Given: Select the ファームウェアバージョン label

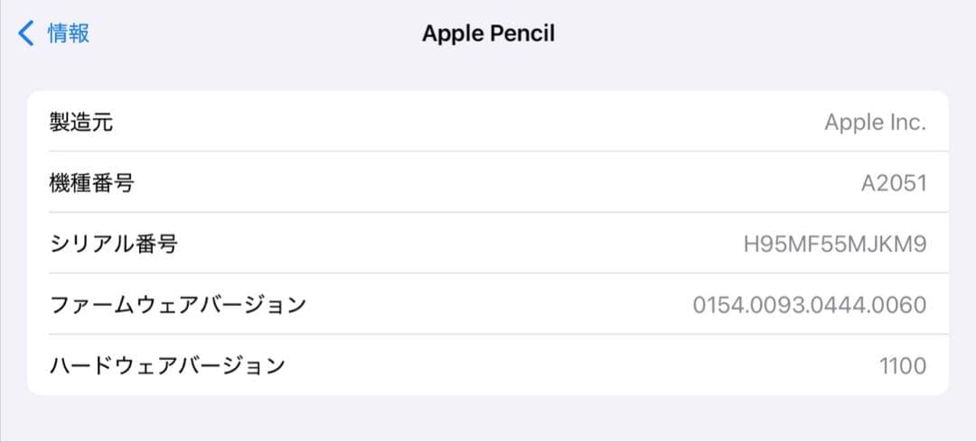Looking at the screenshot, I should pyautogui.click(x=178, y=305).
